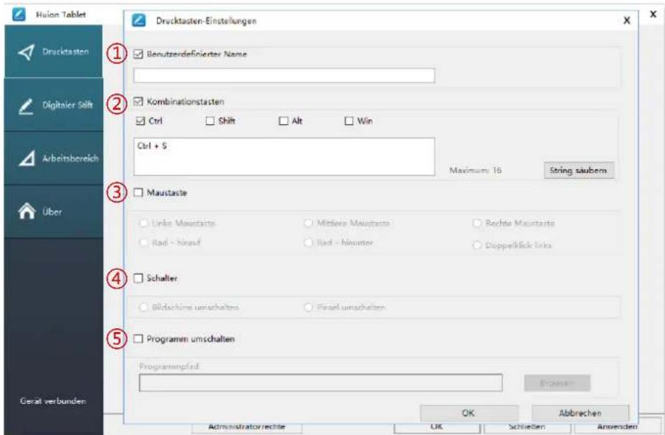665x435 pixels.
Task: Click Administratorrechte button in main window
Action: click(x=247, y=427)
